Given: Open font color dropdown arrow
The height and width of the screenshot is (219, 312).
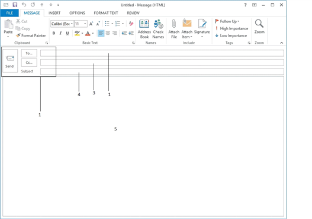Looking at the screenshot, I should pyautogui.click(x=93, y=33).
